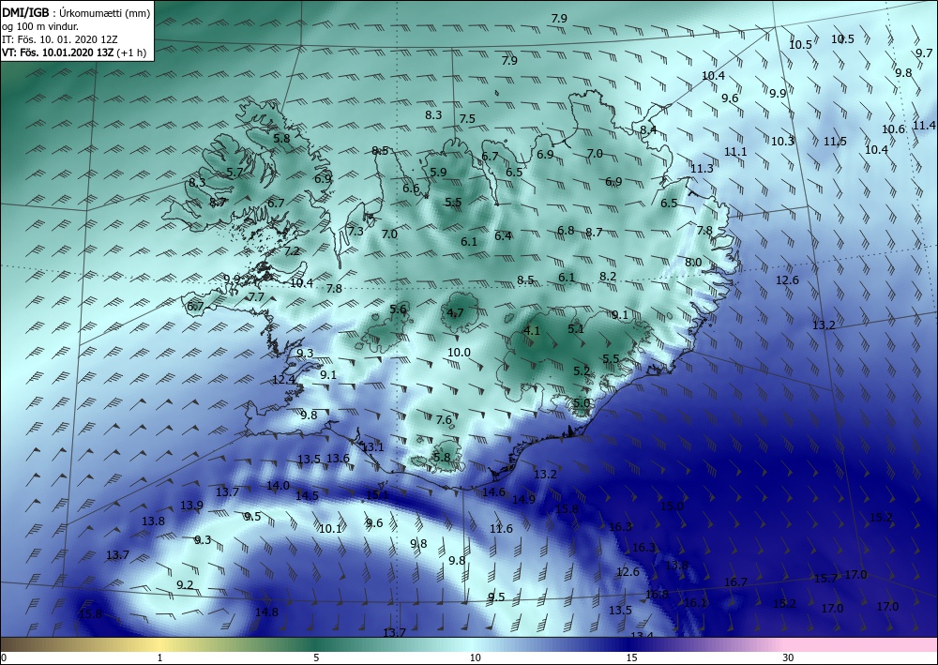Screen dimensions: 938x665
Task: Click the color scale tick labeled 30
Action: (789, 657)
